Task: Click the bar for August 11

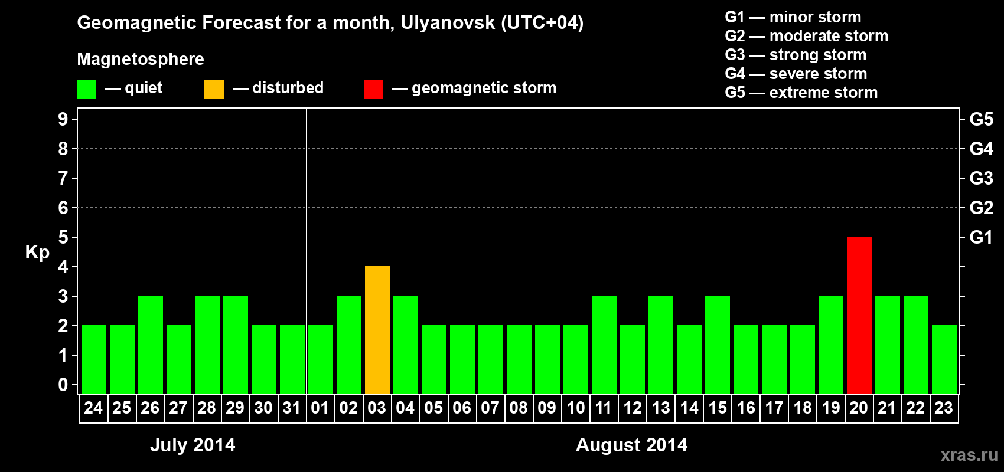Action: pos(604,345)
